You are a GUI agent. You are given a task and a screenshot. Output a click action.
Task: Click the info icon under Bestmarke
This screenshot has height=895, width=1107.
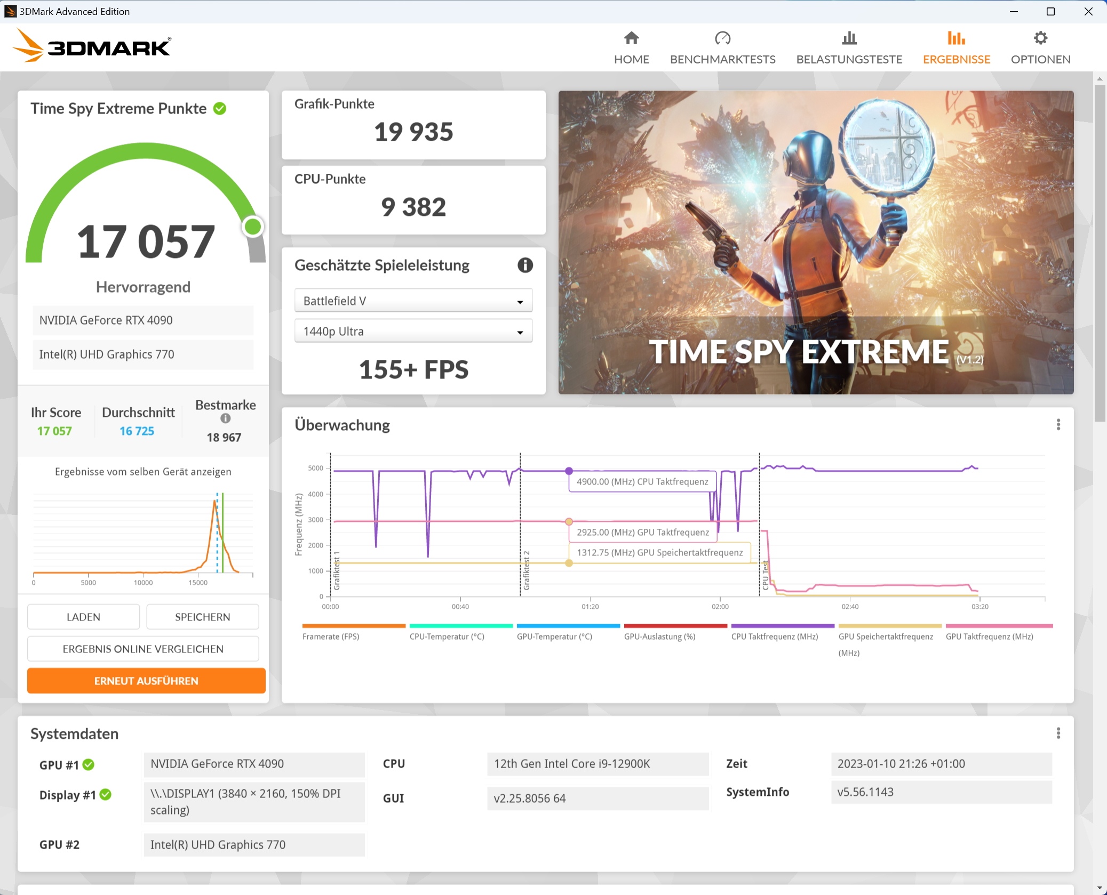pos(226,418)
